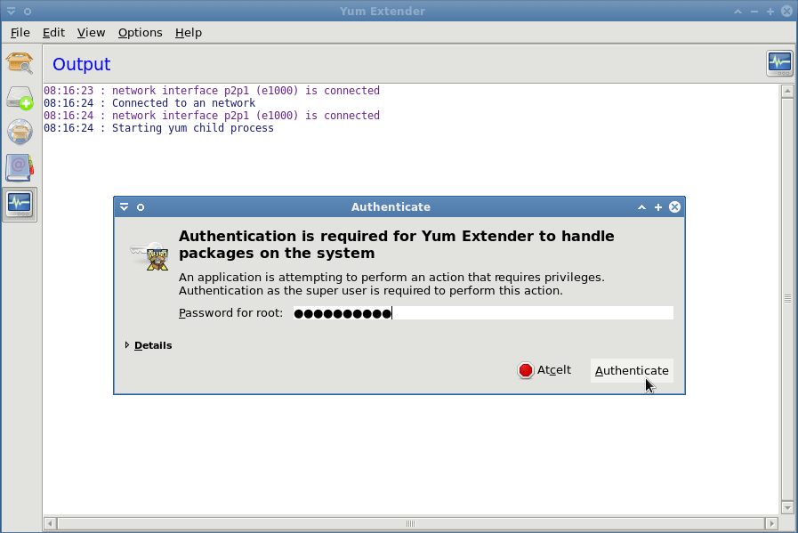This screenshot has height=533, width=798.
Task: Click the output monitor icon at top right
Action: [779, 64]
